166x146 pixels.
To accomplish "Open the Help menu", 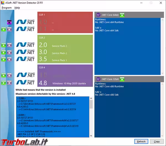I will click(17, 8).
